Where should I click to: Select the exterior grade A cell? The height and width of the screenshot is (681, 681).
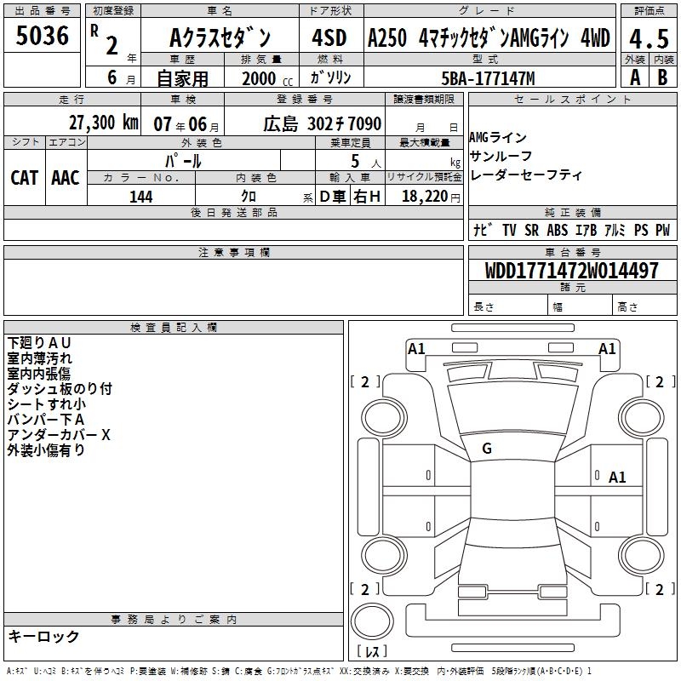pyautogui.click(x=633, y=77)
